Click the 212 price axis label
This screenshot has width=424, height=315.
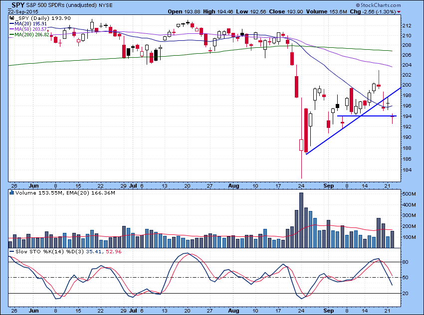(407, 26)
